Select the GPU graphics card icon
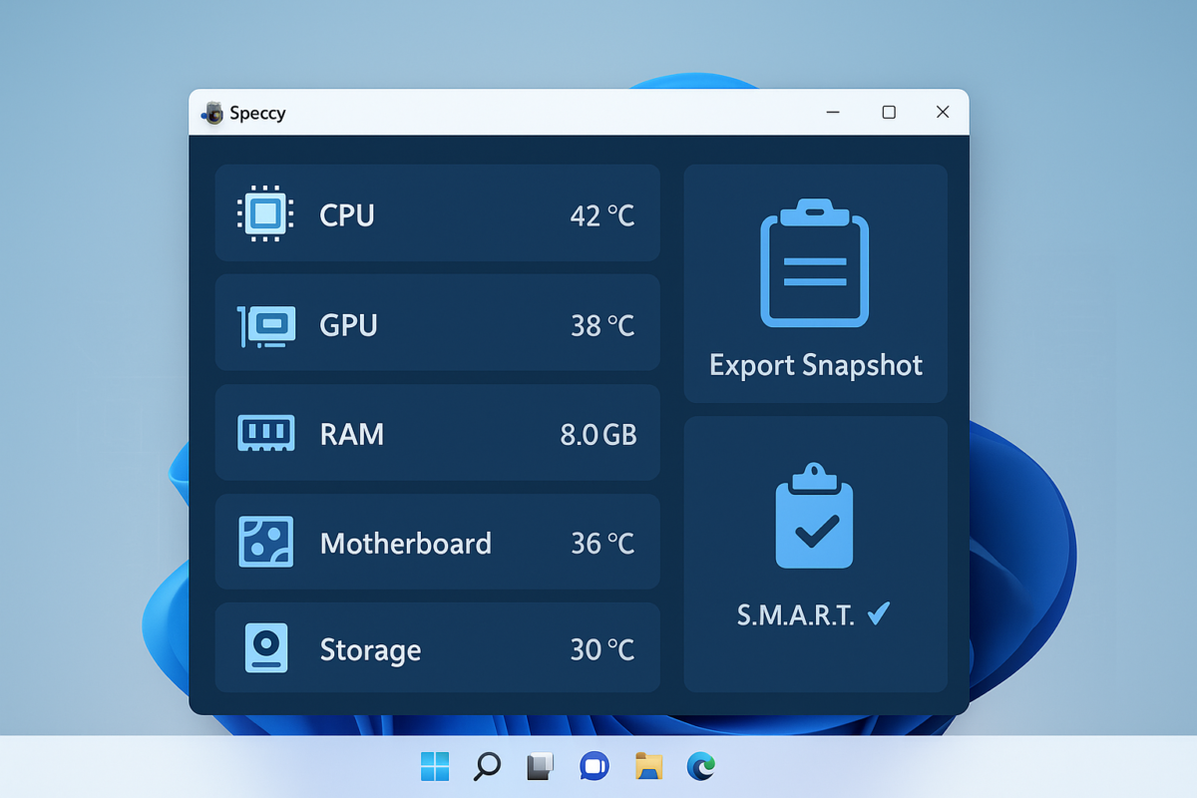This screenshot has width=1197, height=798. 266,326
